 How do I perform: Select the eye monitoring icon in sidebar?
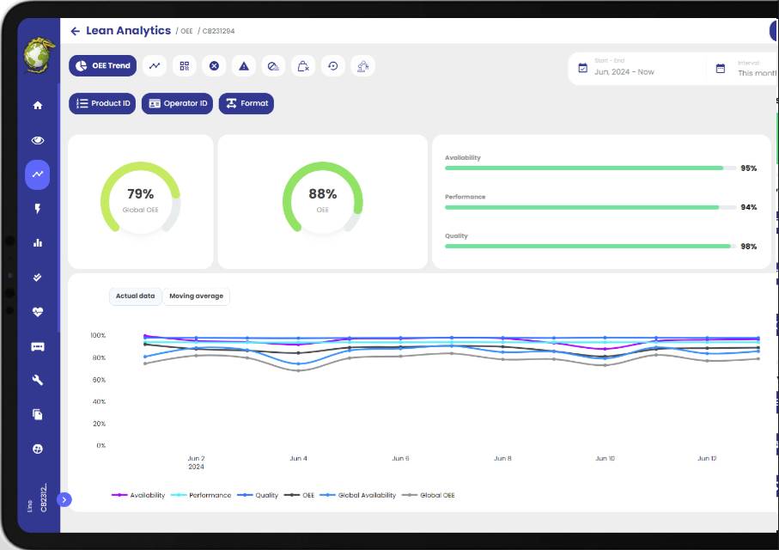pos(38,140)
